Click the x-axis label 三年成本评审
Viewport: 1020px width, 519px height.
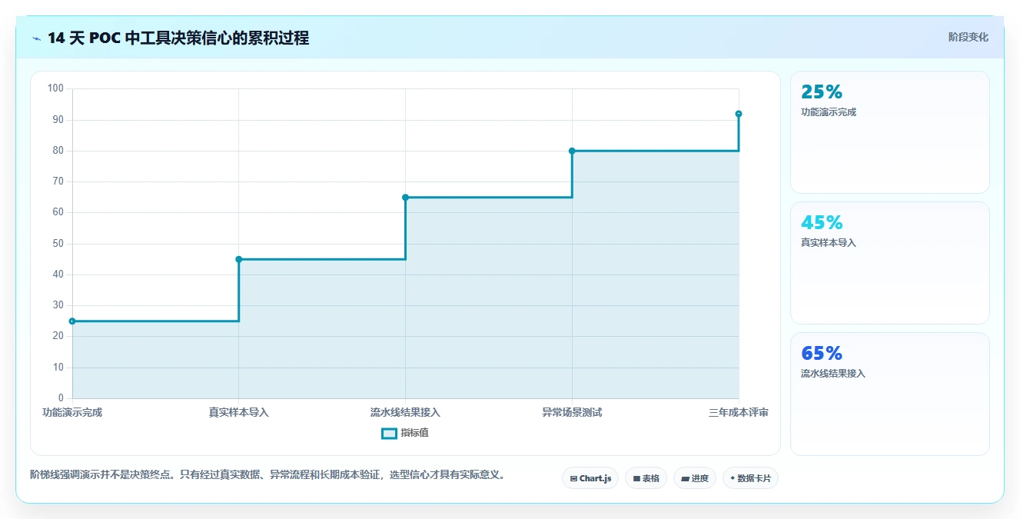(739, 413)
